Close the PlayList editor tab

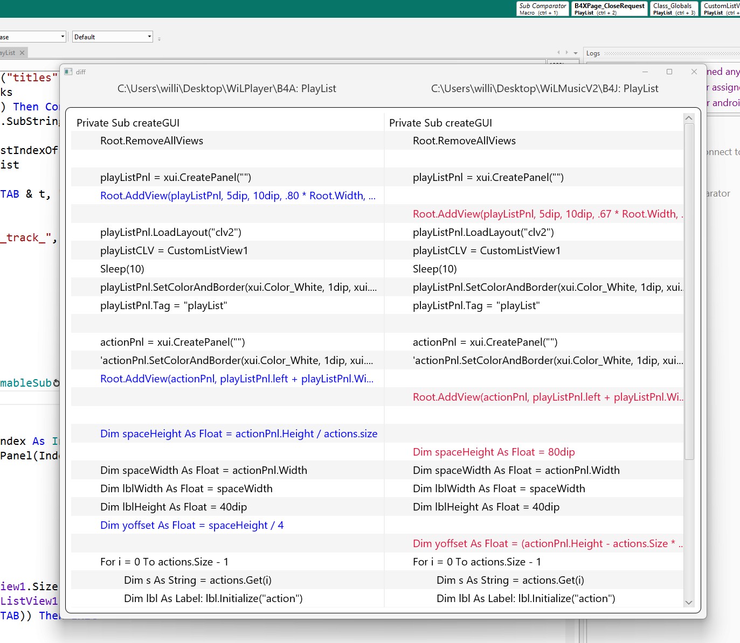pos(22,53)
